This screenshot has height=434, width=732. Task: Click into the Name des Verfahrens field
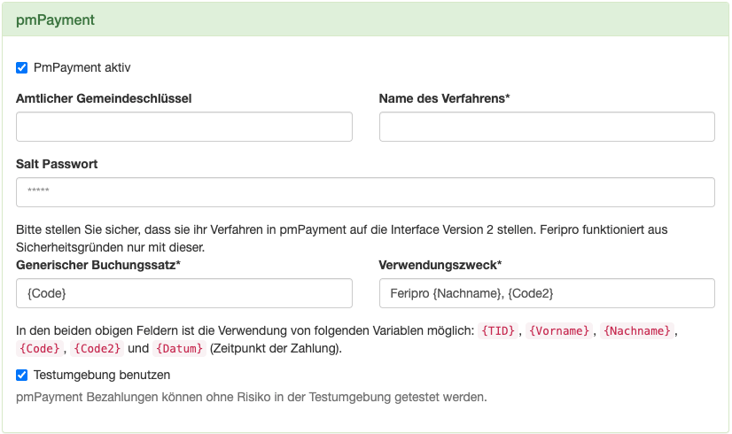click(x=547, y=127)
